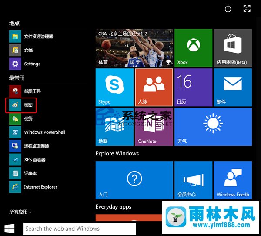Screen dimensions: 261x236
Task: Launch the 画图 Paint icon
Action: point(15,105)
